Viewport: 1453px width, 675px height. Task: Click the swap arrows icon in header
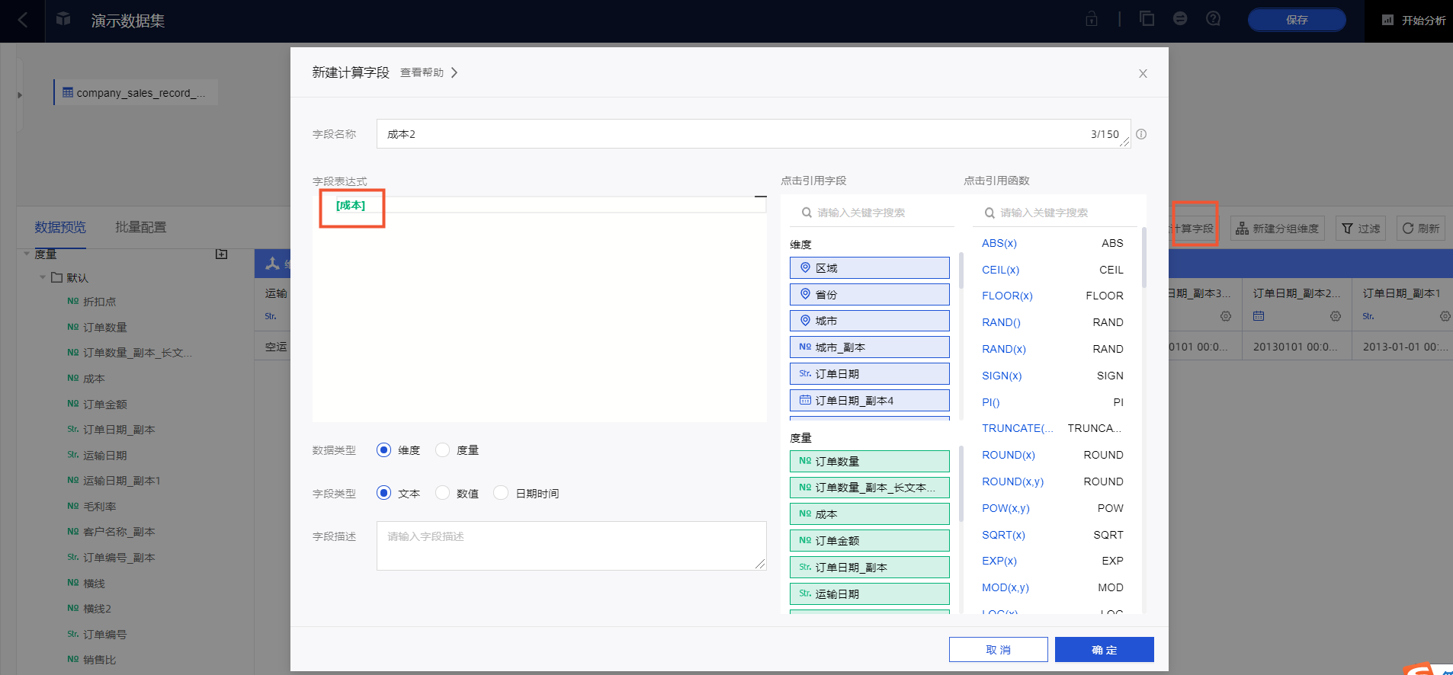(x=1180, y=19)
